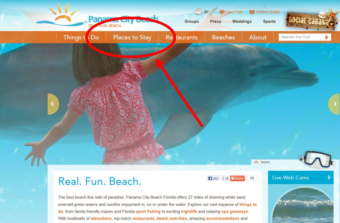The height and width of the screenshot is (223, 340).
Task: Click the Facebook Like button
Action: pos(213,178)
